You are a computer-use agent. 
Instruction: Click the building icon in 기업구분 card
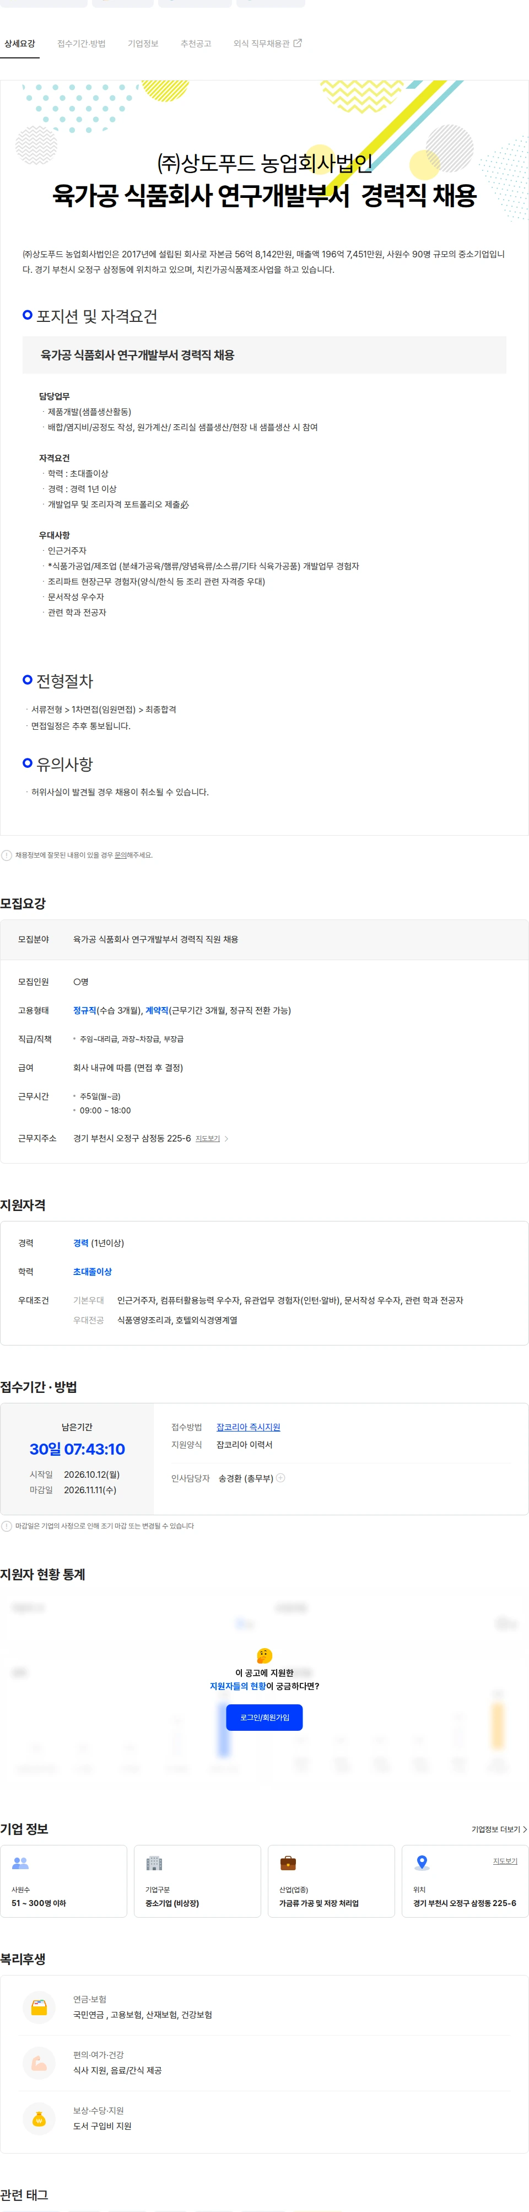click(x=155, y=1864)
